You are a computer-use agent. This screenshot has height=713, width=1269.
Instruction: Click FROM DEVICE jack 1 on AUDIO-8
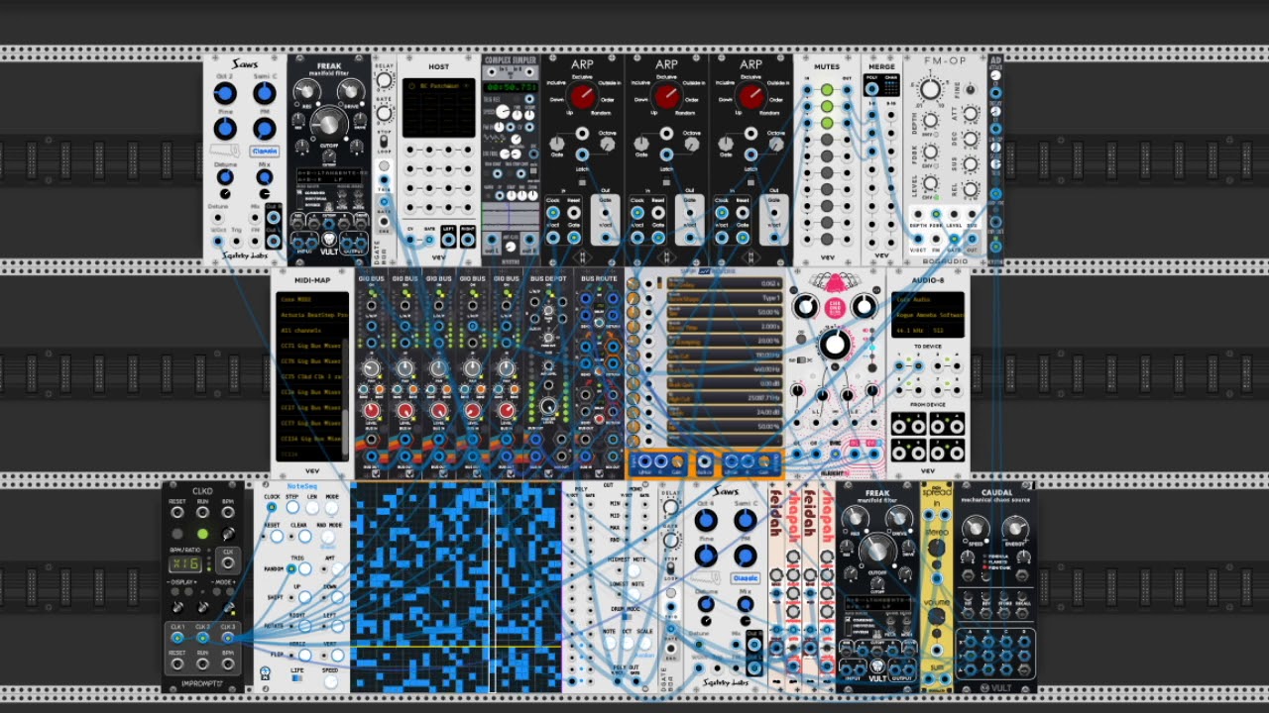(898, 426)
